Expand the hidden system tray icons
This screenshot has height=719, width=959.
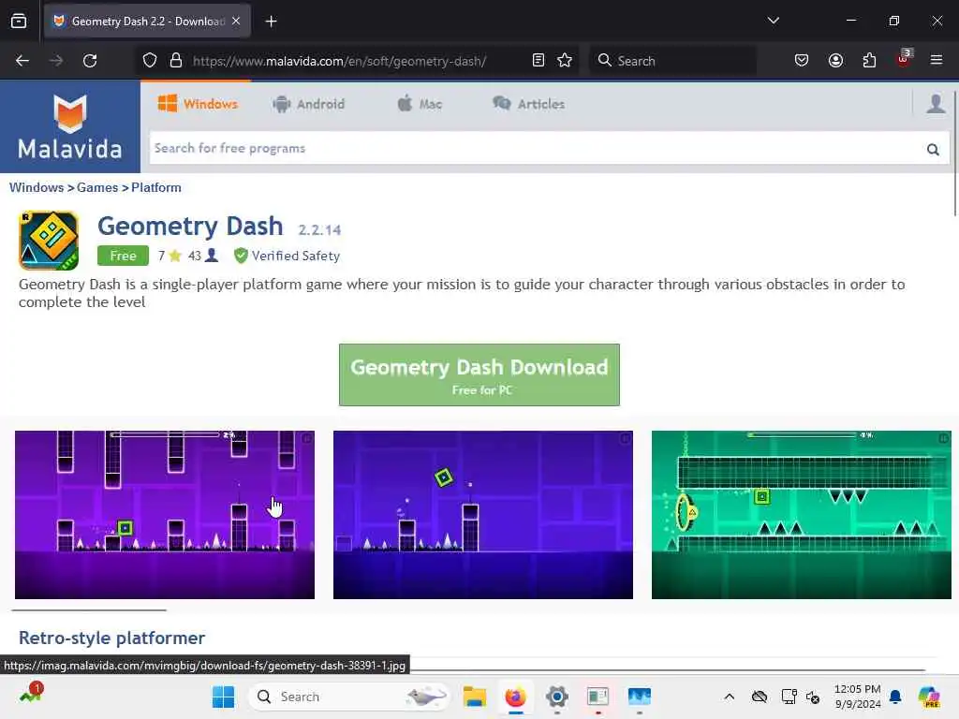pos(729,697)
